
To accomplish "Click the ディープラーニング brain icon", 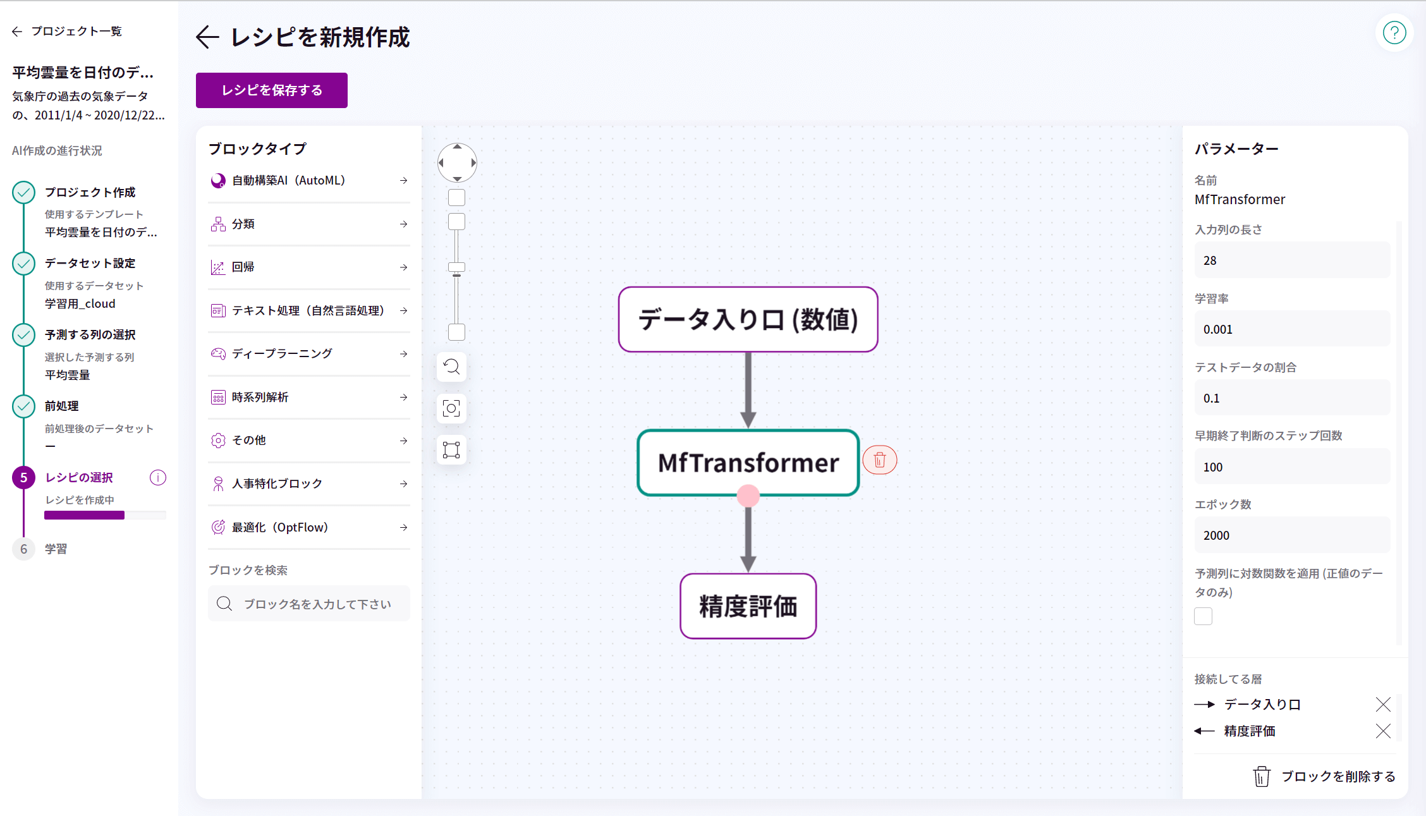I will point(218,354).
